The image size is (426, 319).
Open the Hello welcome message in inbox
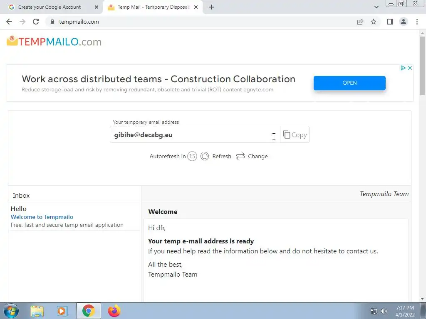pos(75,216)
